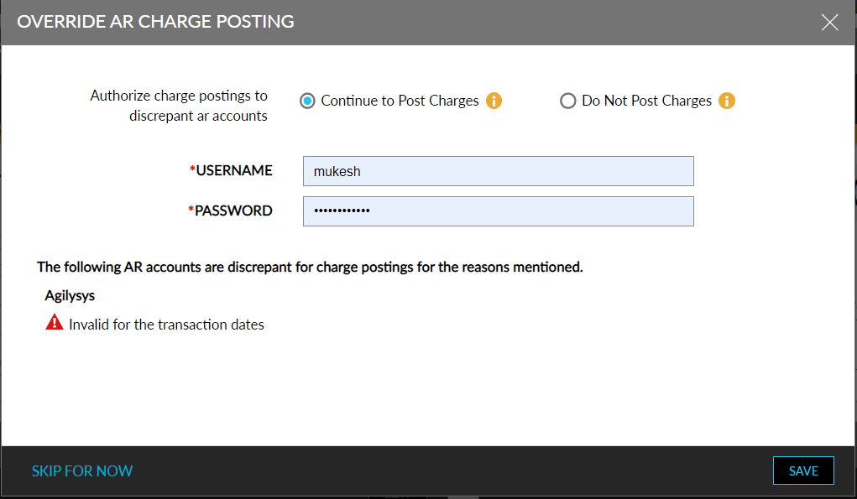This screenshot has height=499, width=857.
Task: Click the SKIP FOR NOW link
Action: coord(81,470)
